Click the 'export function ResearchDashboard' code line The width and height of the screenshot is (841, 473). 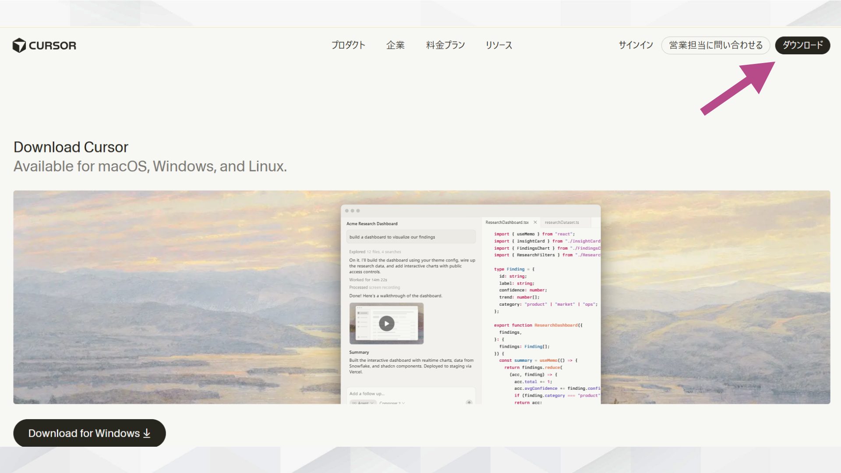coord(538,325)
